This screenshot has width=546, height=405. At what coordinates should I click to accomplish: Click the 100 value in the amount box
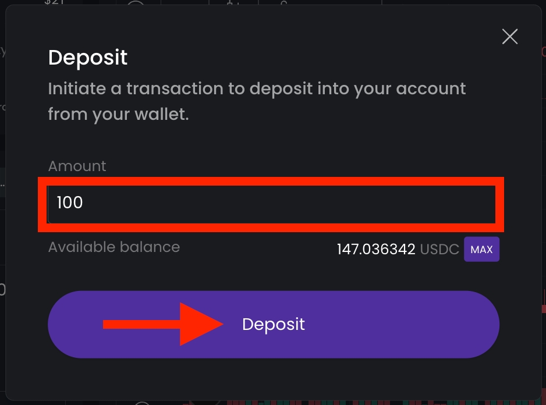[x=70, y=202]
